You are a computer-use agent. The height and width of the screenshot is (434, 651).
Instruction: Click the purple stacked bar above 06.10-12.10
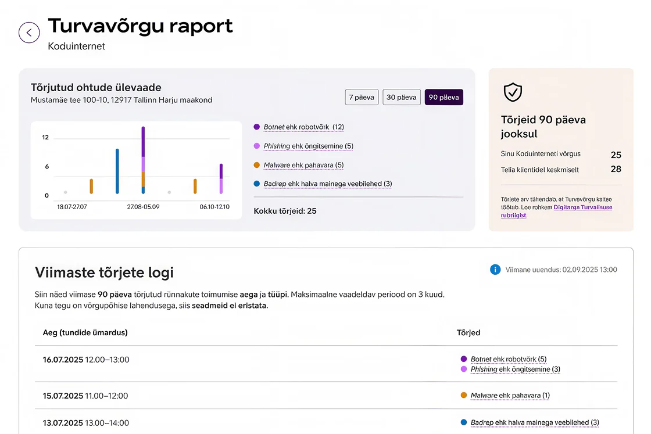click(x=221, y=178)
